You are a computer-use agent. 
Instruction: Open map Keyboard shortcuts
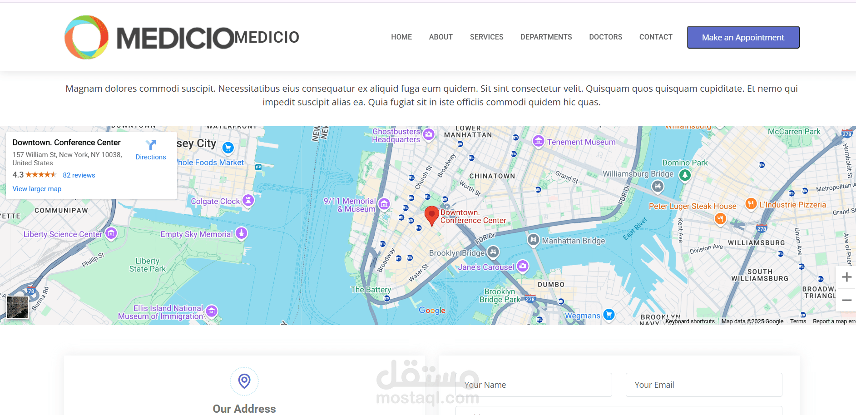(x=690, y=321)
